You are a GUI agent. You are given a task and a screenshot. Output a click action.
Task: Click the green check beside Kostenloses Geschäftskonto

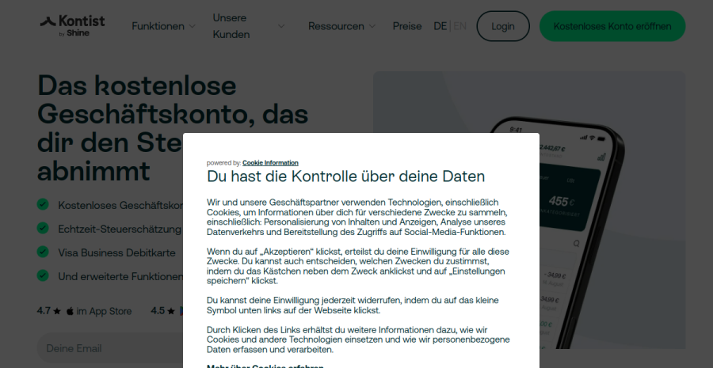(x=43, y=204)
